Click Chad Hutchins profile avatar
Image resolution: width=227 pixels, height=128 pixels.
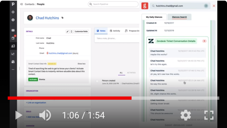point(30,18)
